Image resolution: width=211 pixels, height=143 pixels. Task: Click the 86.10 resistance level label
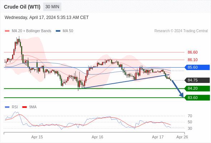coord(192,60)
